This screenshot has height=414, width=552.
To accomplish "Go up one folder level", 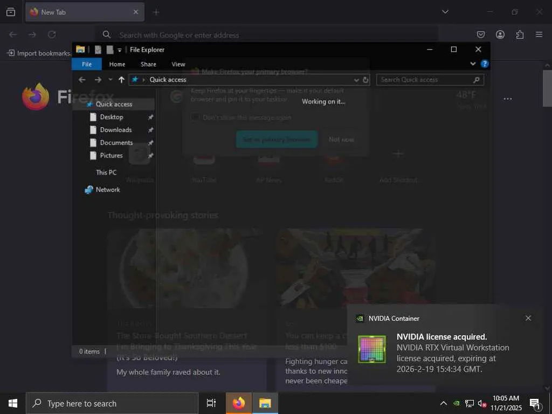I will pos(121,80).
